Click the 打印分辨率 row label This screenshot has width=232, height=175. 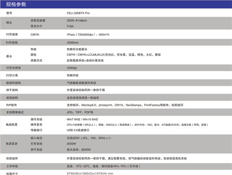coord(13,68)
